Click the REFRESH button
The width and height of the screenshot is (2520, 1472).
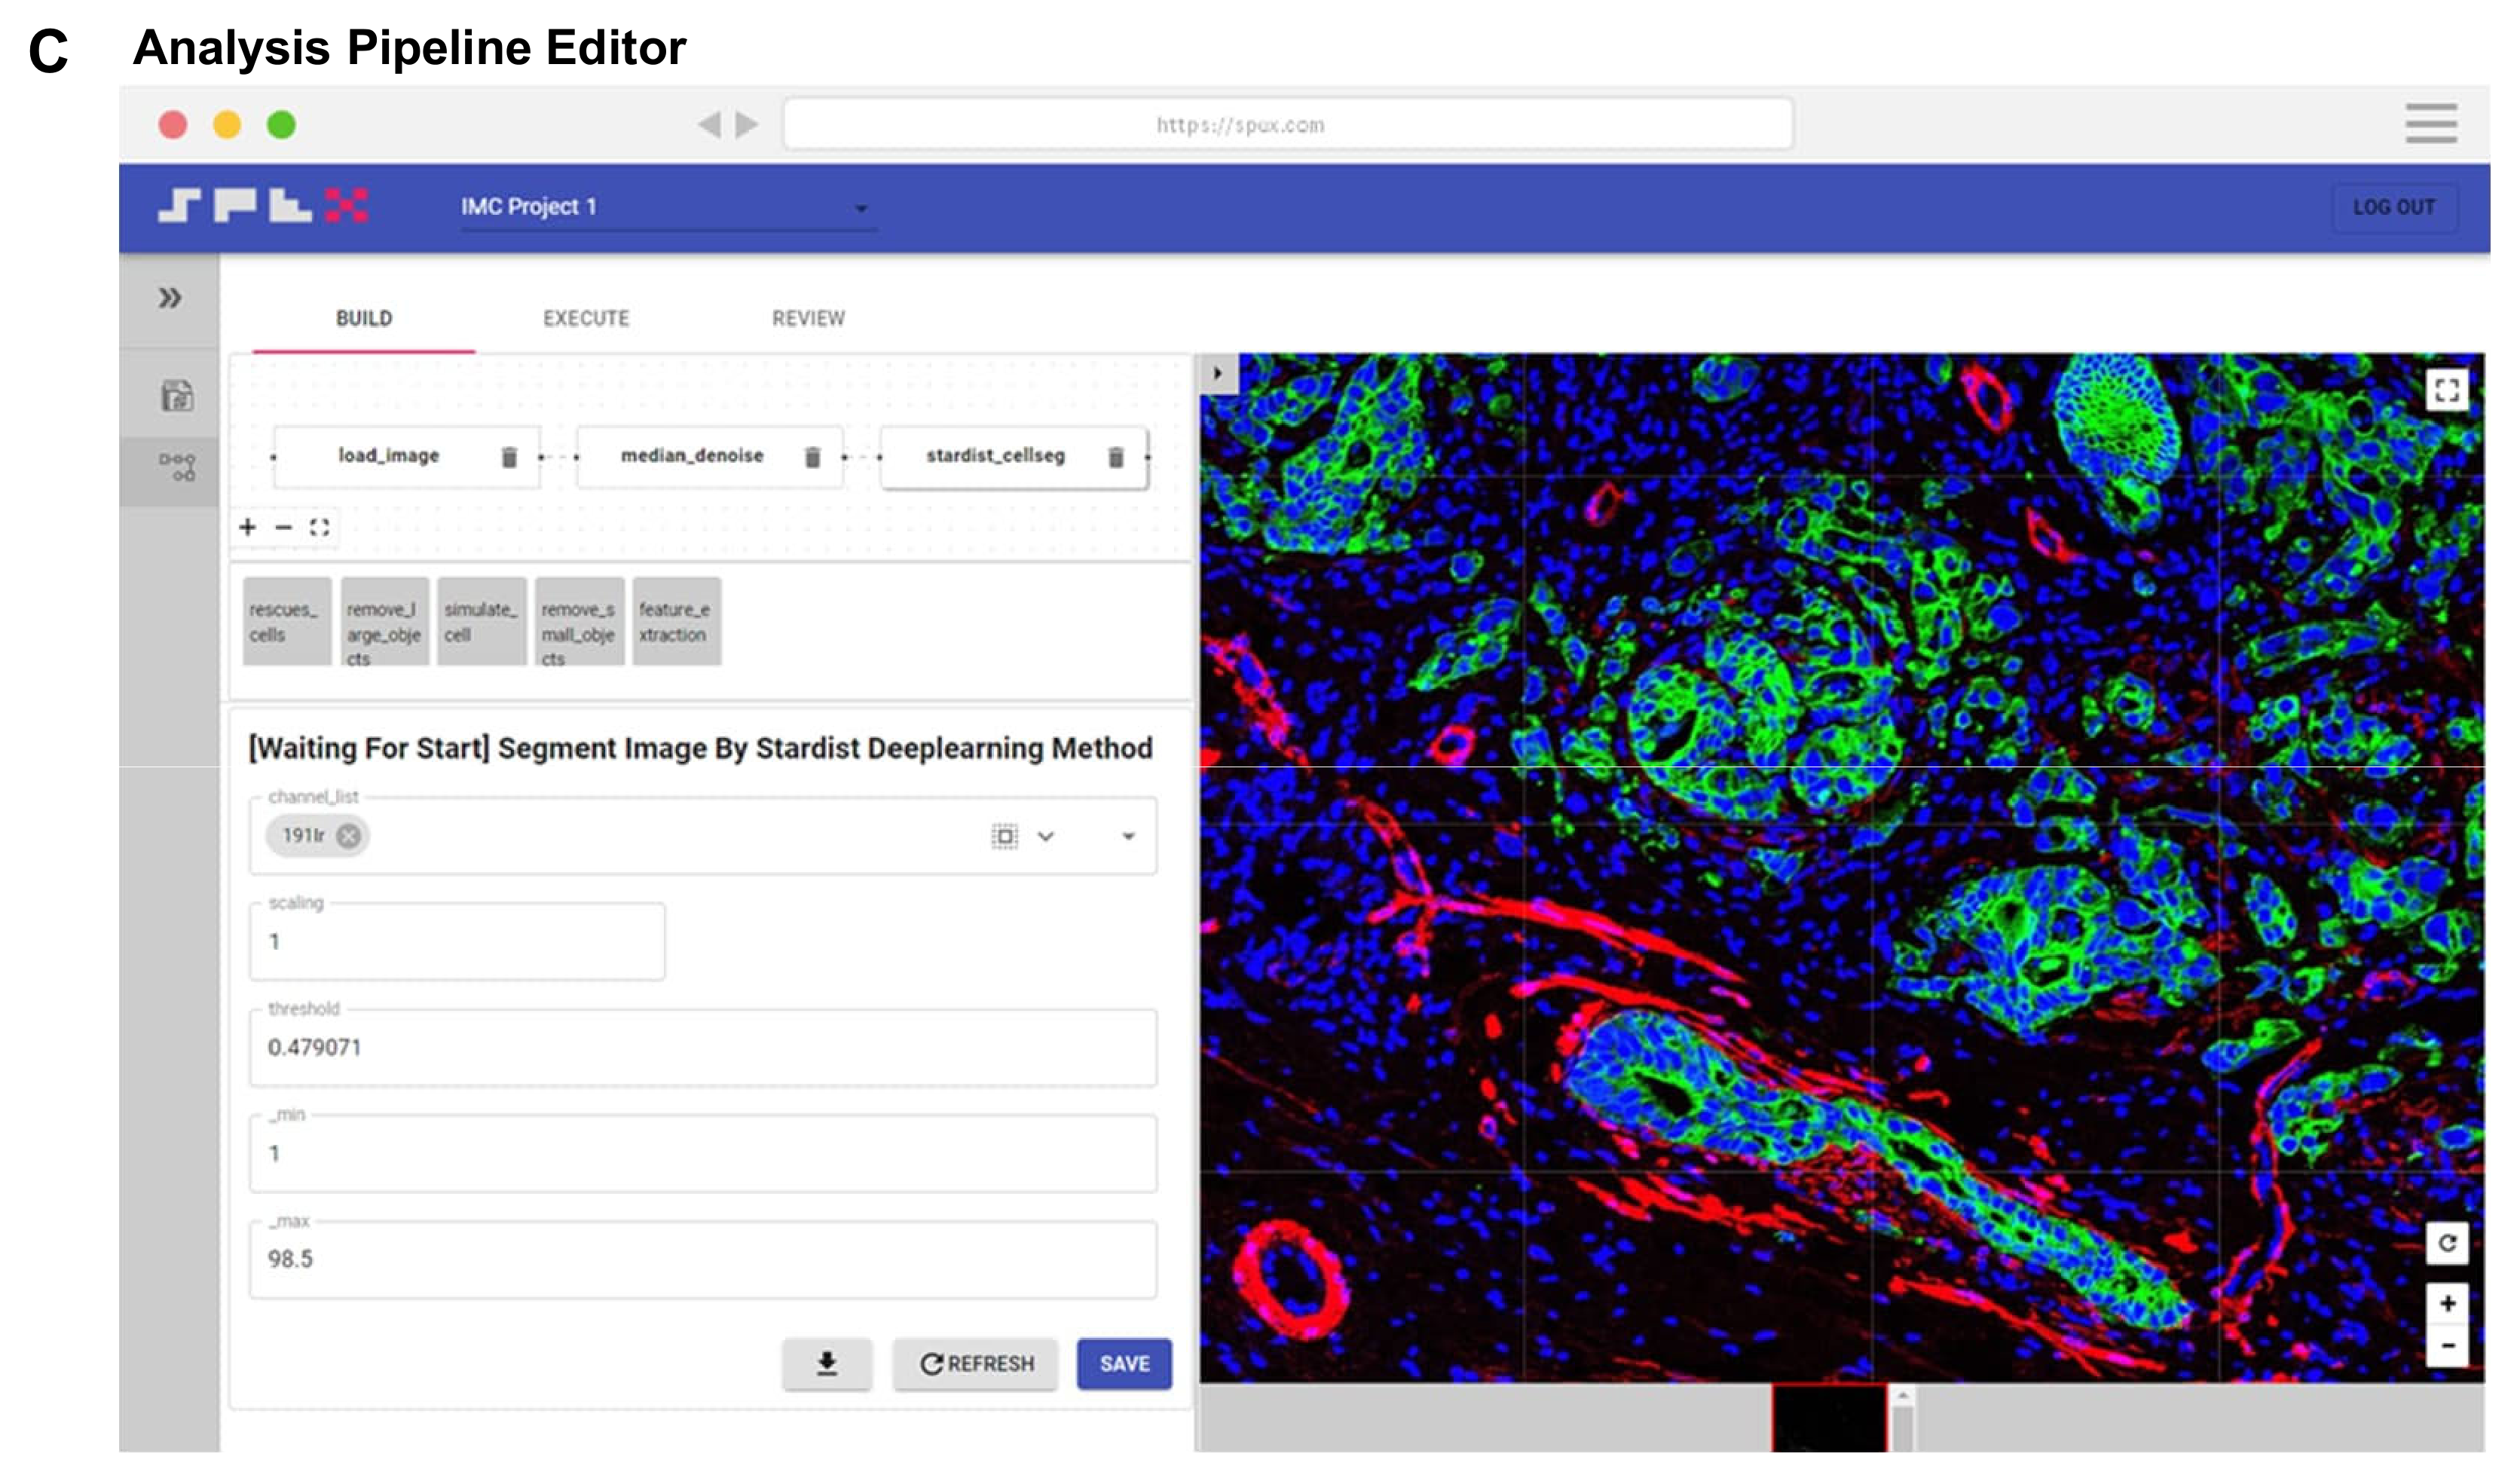pos(975,1364)
